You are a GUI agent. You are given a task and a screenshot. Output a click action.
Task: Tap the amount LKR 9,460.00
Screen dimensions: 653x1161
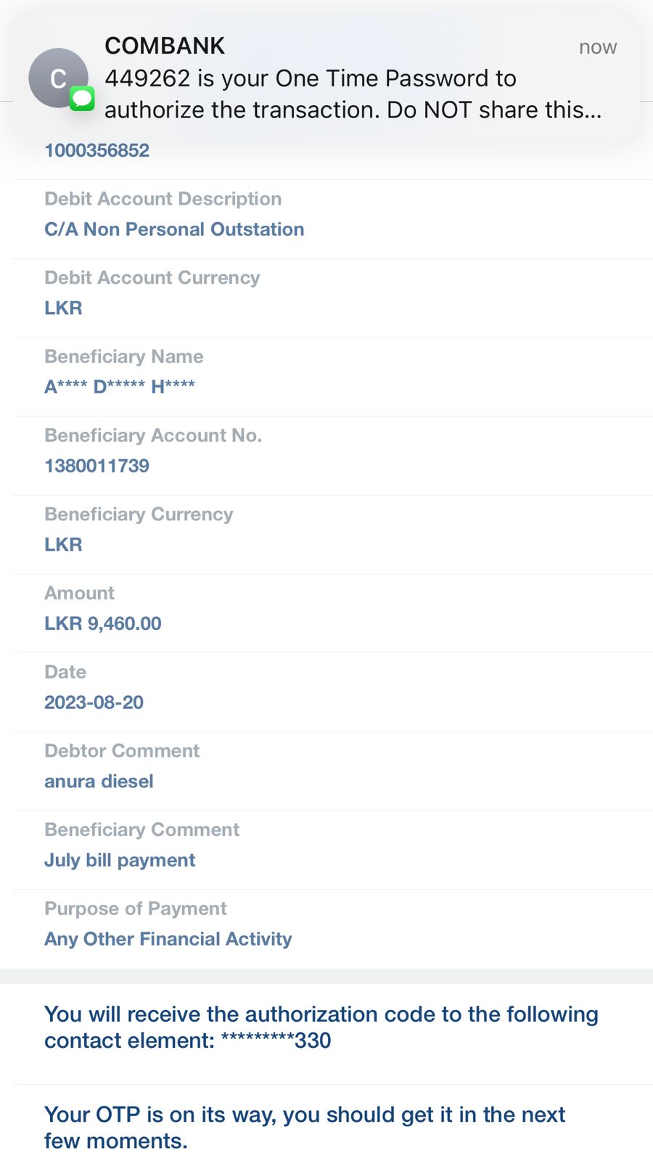[103, 623]
